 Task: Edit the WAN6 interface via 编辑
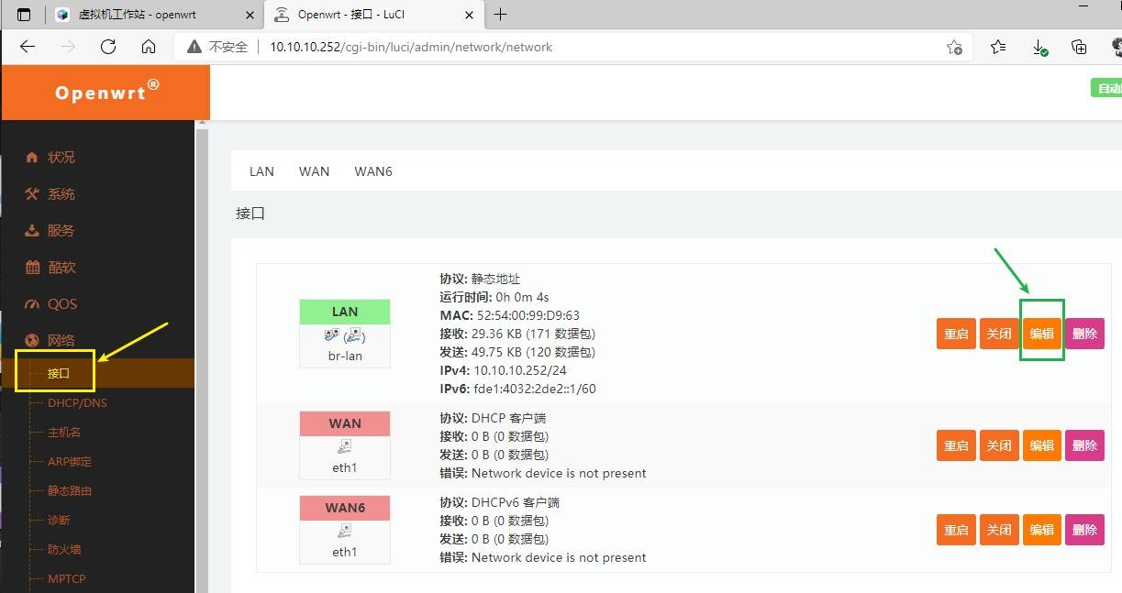click(x=1041, y=529)
